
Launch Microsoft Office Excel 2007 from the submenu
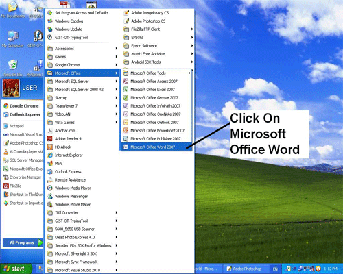coord(156,90)
